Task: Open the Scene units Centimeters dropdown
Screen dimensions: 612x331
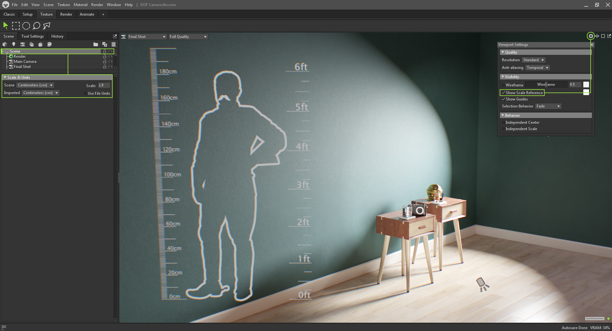Action: (35, 85)
